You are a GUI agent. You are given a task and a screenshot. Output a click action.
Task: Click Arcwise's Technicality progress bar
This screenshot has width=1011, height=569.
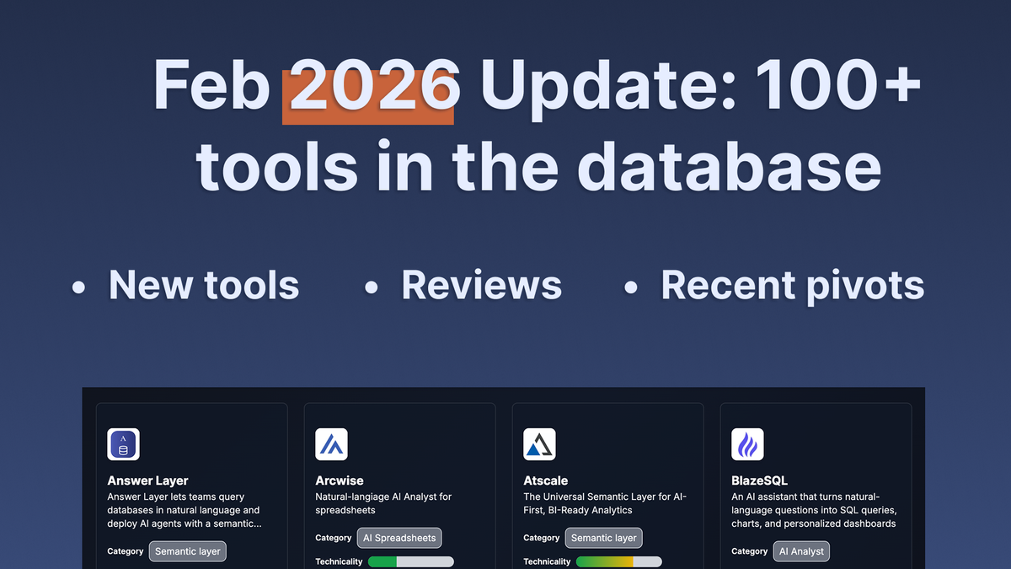point(410,561)
